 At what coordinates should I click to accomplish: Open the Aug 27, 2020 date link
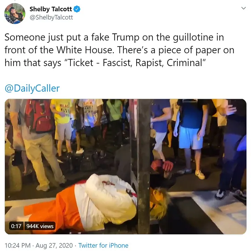(x=54, y=245)
